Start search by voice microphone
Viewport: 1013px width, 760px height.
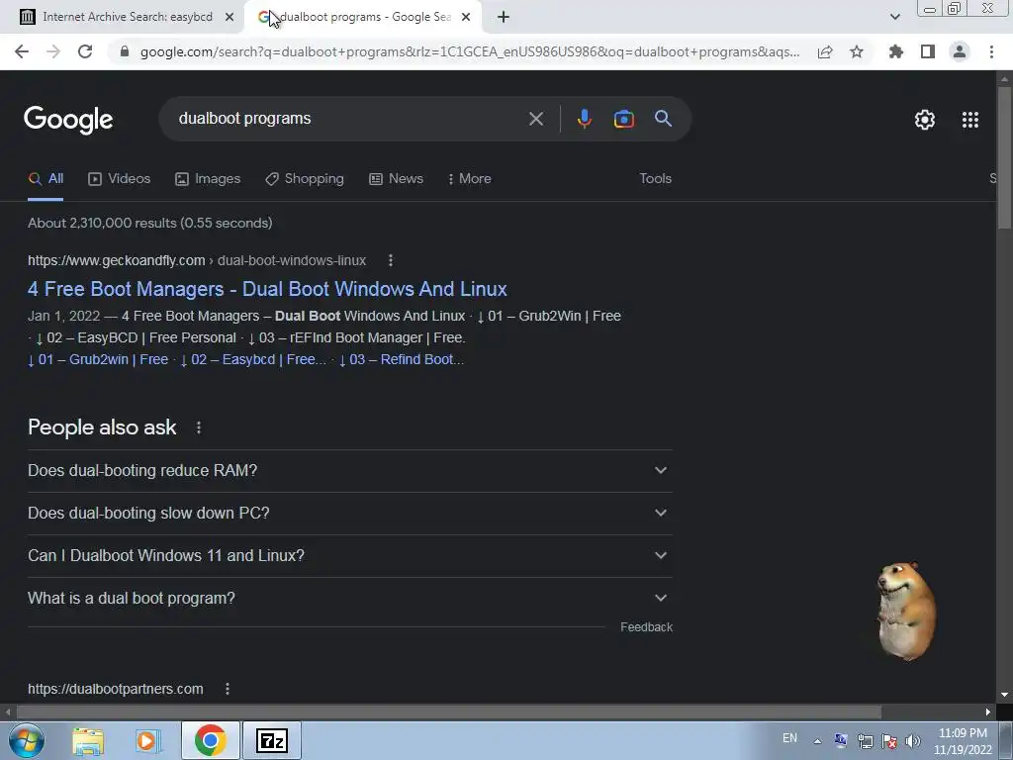click(584, 119)
